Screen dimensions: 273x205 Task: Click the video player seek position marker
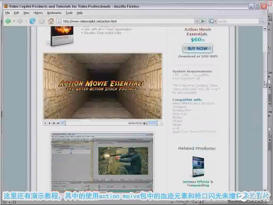pyautogui.click(x=65, y=123)
